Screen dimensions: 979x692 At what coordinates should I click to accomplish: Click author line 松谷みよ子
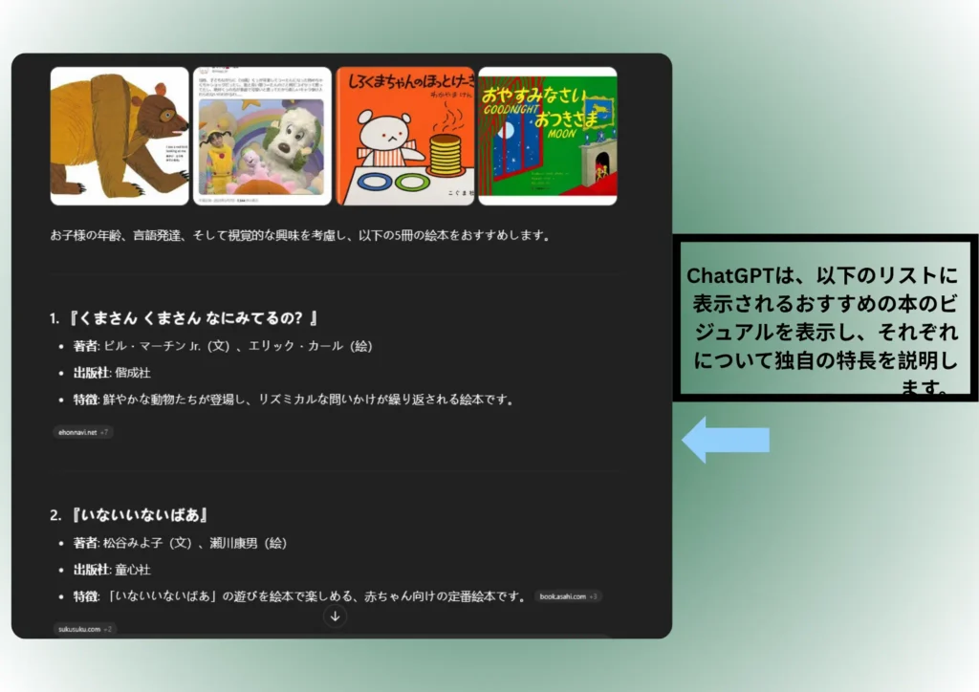click(181, 543)
